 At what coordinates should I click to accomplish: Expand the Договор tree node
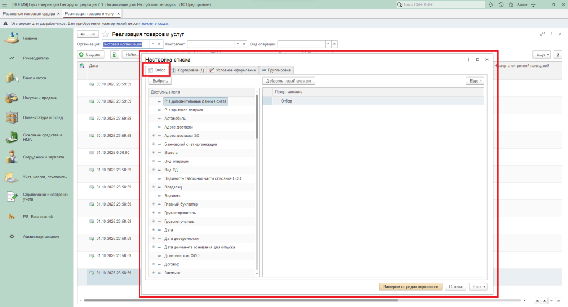(x=154, y=264)
